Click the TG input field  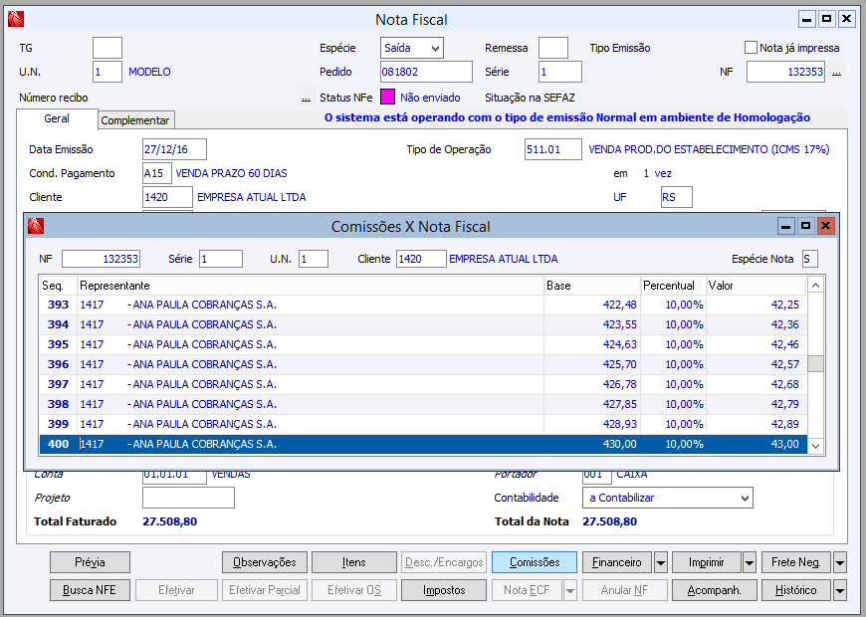108,48
